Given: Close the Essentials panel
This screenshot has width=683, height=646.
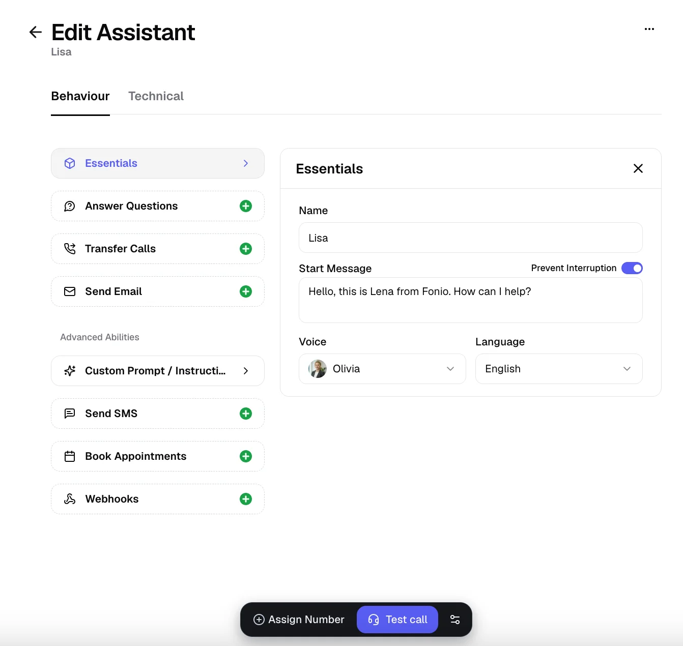Looking at the screenshot, I should (x=638, y=168).
